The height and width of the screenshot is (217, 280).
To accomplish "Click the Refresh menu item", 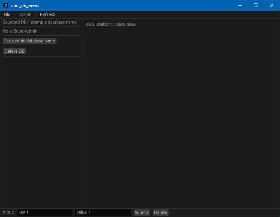I will 47,15.
